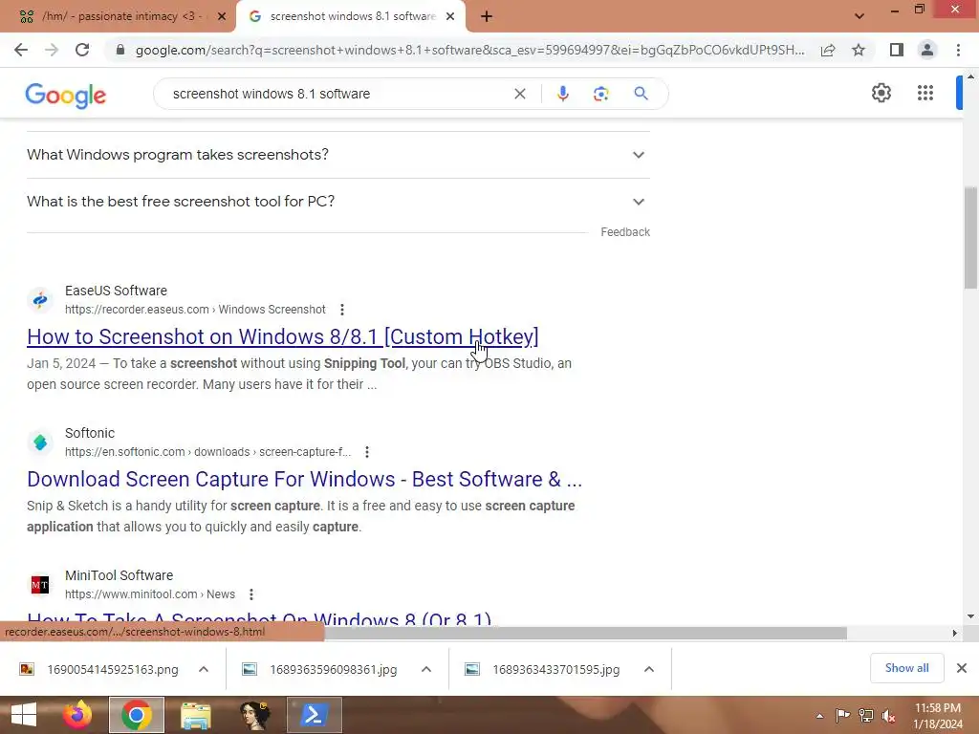Screen dimensions: 979x734
Task: Open Chrome side panel
Action: [x=897, y=50]
